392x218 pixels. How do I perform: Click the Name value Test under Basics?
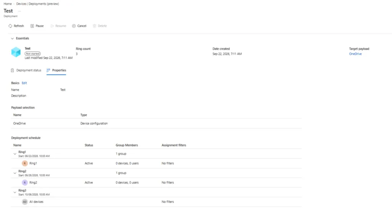(x=63, y=90)
